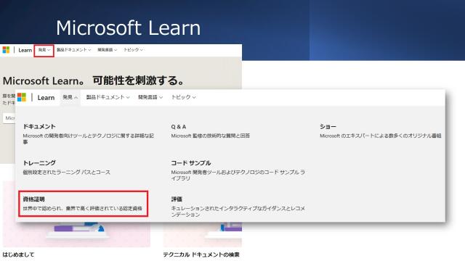The width and height of the screenshot is (465, 261).
Task: Open the 発見 menu in the background page header
Action: (x=44, y=50)
